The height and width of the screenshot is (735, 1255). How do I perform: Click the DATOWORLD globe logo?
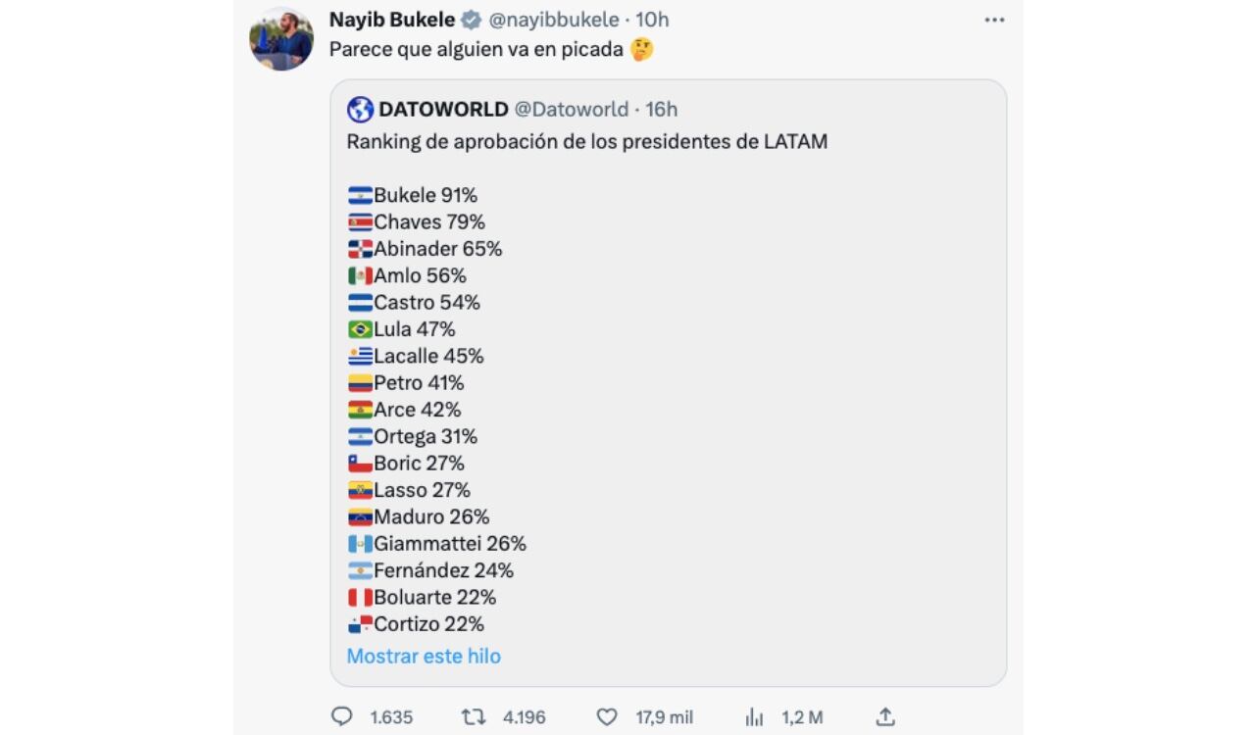point(357,109)
